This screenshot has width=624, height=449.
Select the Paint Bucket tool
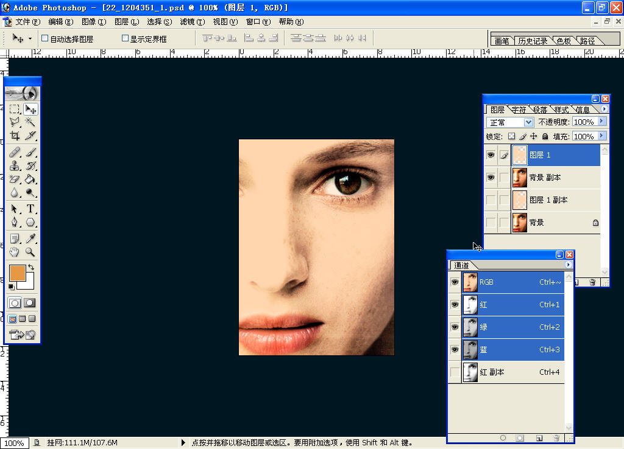(x=30, y=179)
